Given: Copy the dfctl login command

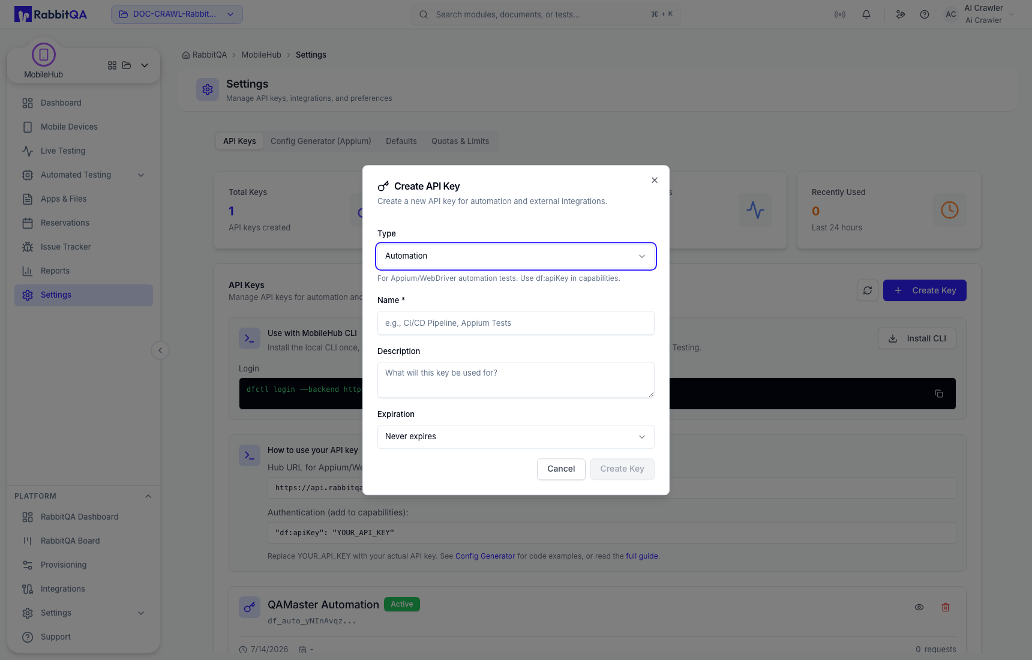Looking at the screenshot, I should (939, 394).
